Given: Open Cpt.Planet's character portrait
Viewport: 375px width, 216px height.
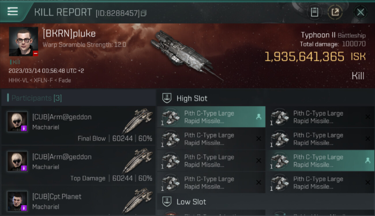Looking at the screenshot, I should tap(17, 201).
